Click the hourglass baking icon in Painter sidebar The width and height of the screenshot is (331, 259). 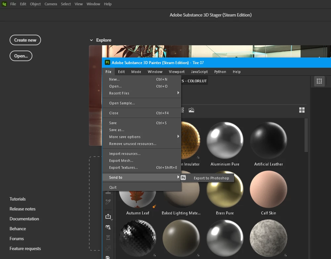108,238
